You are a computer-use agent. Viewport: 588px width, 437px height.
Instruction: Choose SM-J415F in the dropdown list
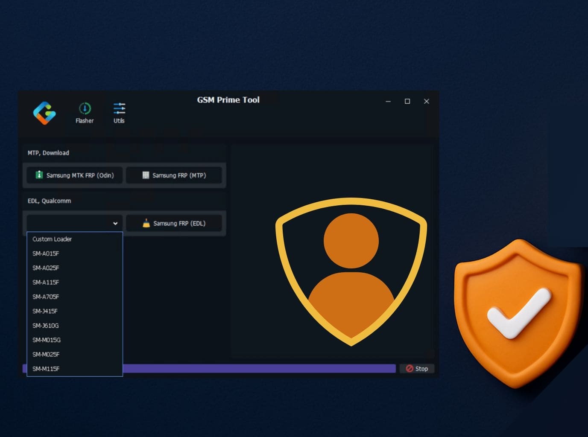tap(75, 311)
